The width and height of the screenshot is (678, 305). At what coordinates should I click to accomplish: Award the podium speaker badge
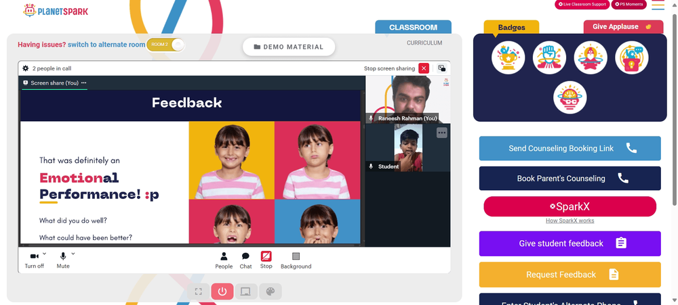coord(631,57)
